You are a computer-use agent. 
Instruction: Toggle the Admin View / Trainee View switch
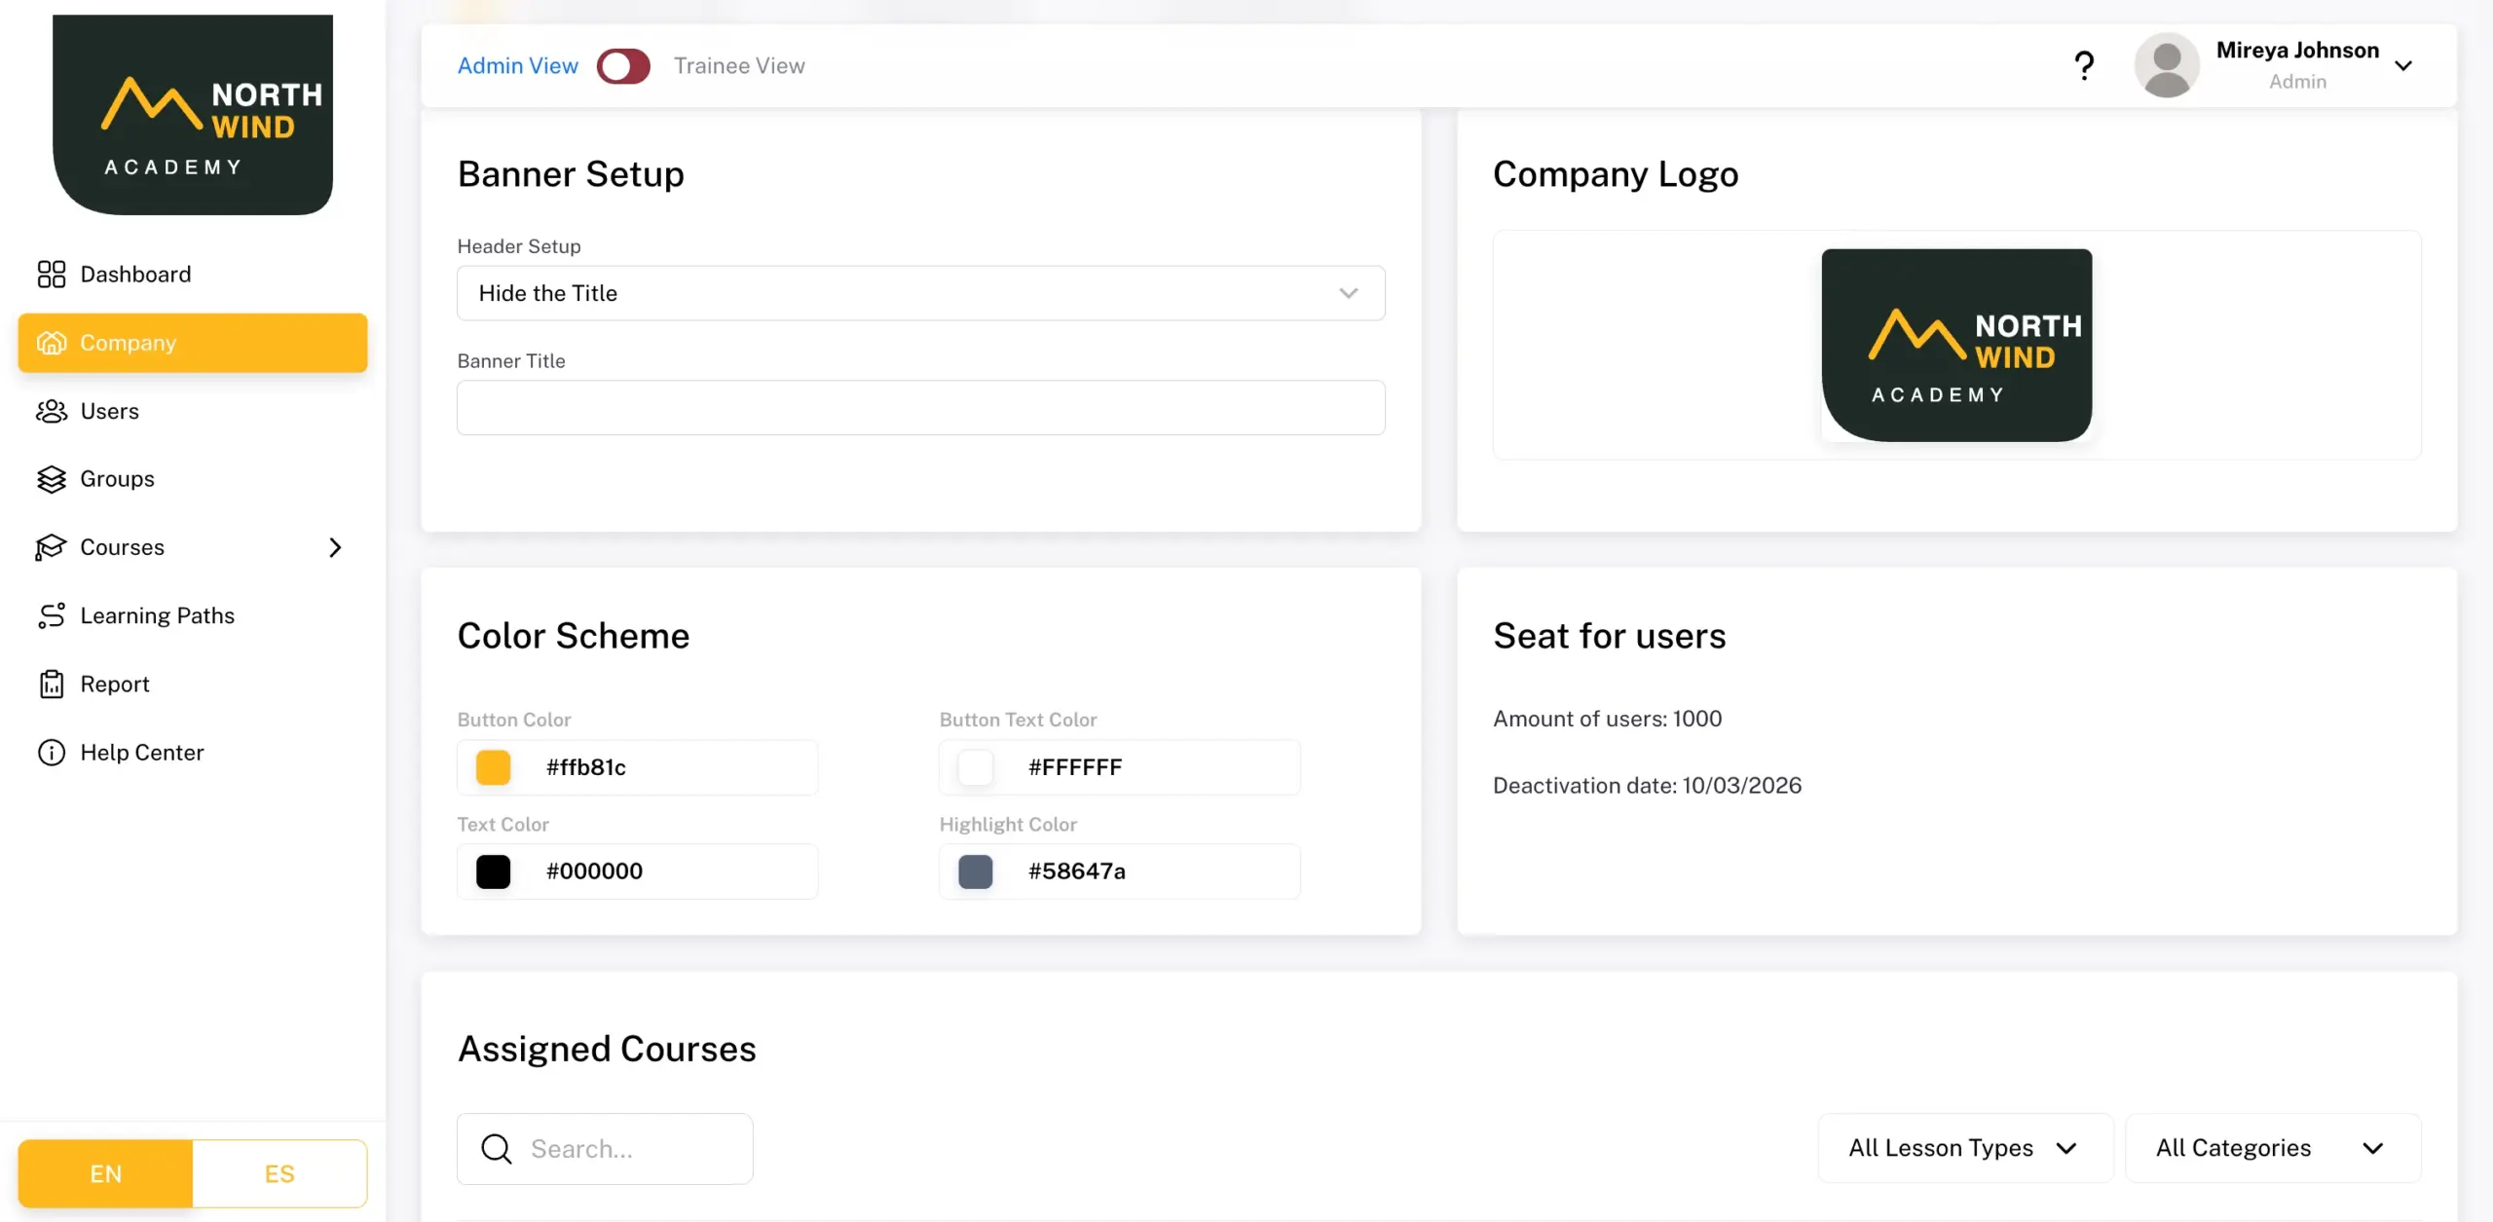click(x=623, y=66)
